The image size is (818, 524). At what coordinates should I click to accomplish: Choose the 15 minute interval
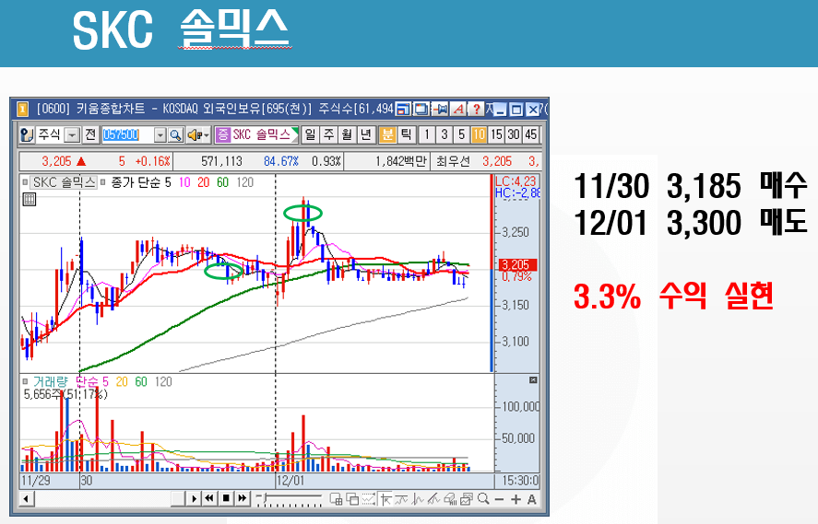coord(496,135)
